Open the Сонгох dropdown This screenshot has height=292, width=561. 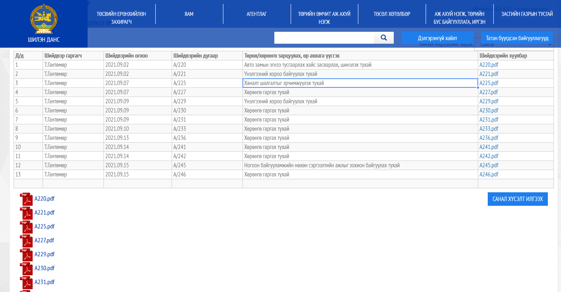(514, 45)
